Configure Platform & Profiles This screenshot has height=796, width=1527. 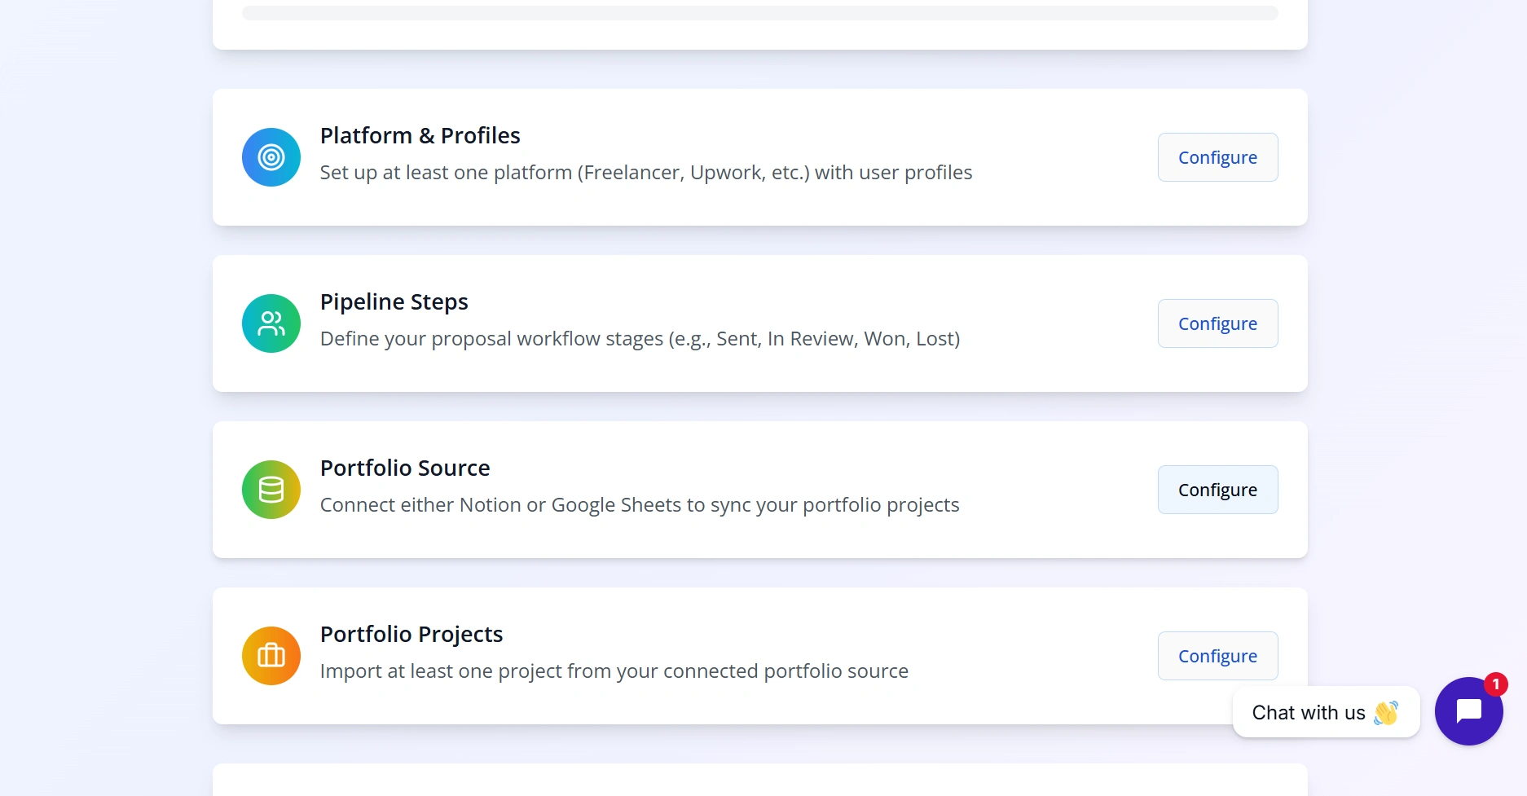click(1217, 157)
